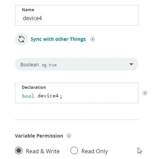The height and width of the screenshot is (159, 161).
Task: Choose permission via the Read Only label
Action: click(x=95, y=151)
